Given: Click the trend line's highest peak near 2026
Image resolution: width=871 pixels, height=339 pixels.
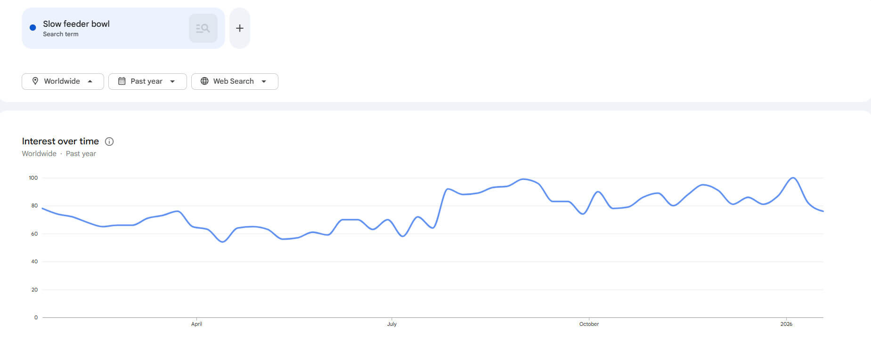Looking at the screenshot, I should point(794,178).
